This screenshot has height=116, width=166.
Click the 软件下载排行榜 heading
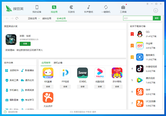[138, 26]
